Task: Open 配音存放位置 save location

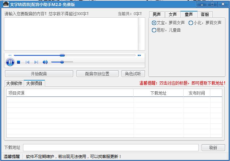Action: (x=97, y=74)
